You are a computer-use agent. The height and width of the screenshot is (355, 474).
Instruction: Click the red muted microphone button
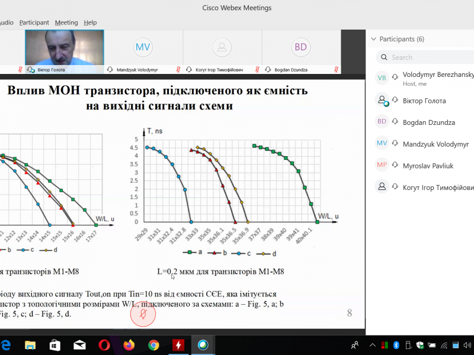click(x=143, y=315)
